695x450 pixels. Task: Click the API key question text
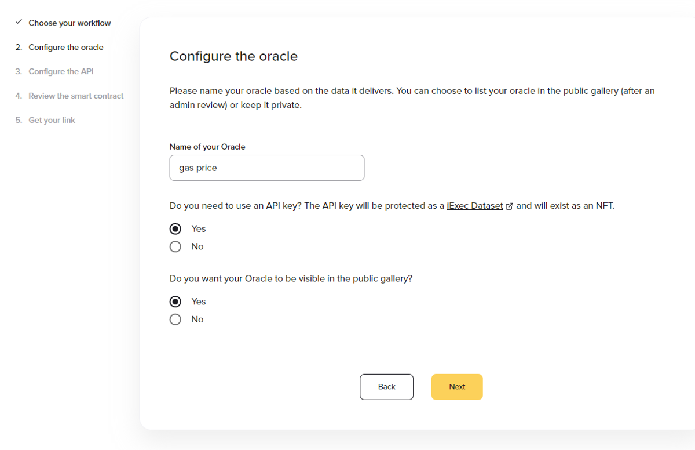pos(392,206)
